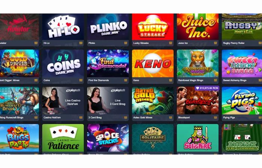Click the Bloodsport jackpot amount badge

207,88
